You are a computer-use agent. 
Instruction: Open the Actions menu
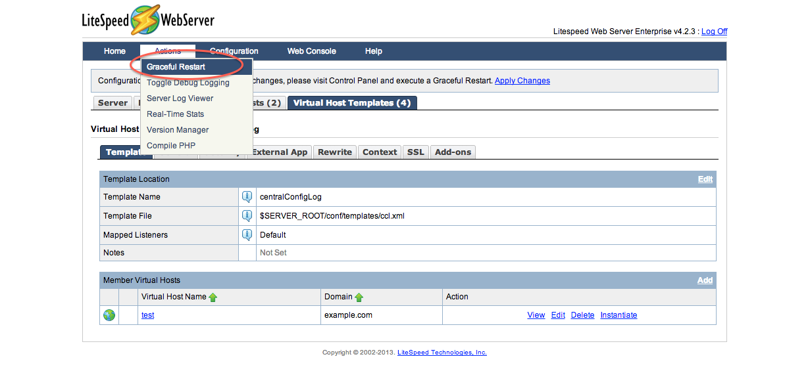[168, 51]
